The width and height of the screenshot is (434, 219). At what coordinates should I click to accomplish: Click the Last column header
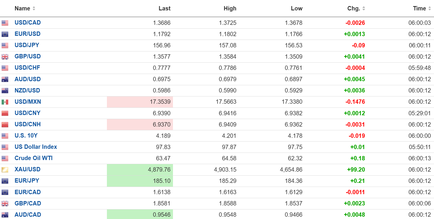165,9
